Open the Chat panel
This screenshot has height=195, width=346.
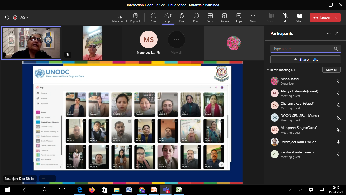(154, 18)
